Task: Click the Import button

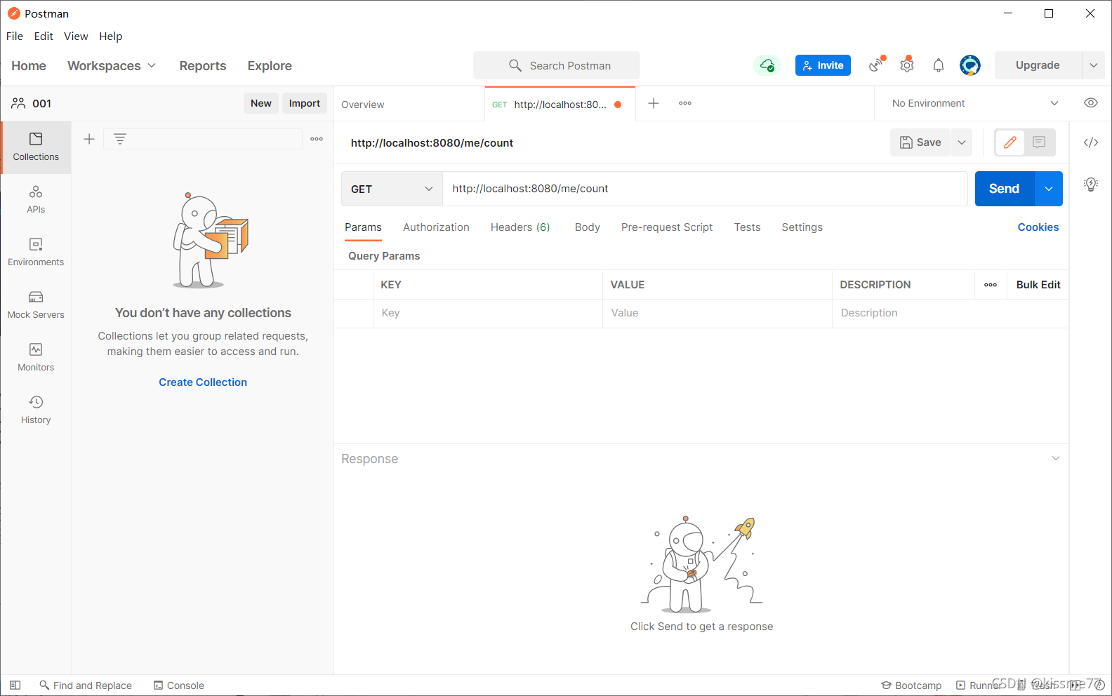Action: click(x=305, y=103)
